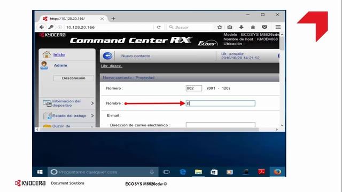Click the Cortana microphone icon

point(152,172)
